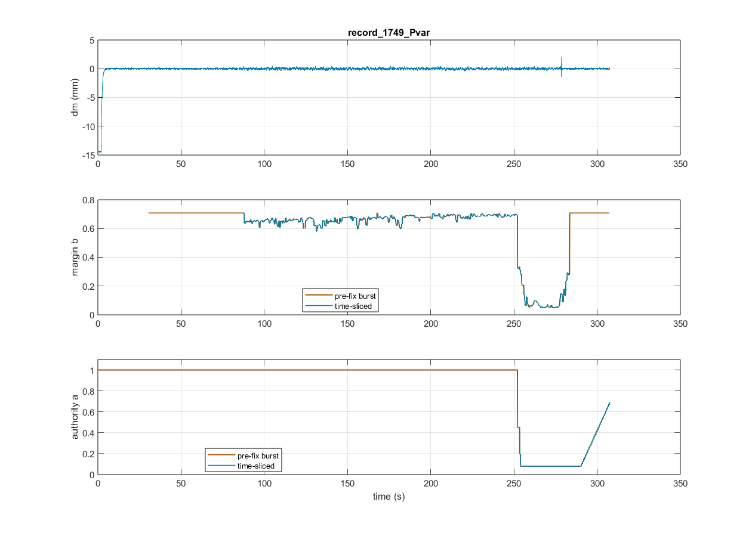Viewport: 752px width, 533px height.
Task: Select the 100 x-tick under the margin b plot
Action: tap(264, 324)
